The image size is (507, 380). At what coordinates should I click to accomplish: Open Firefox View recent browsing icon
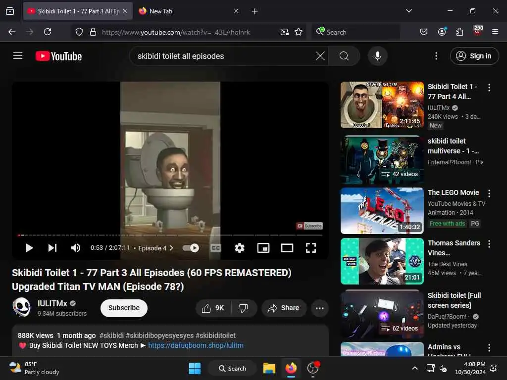[10, 11]
